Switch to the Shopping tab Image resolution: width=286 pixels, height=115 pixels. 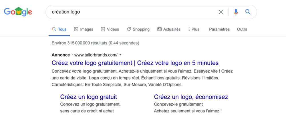(138, 29)
